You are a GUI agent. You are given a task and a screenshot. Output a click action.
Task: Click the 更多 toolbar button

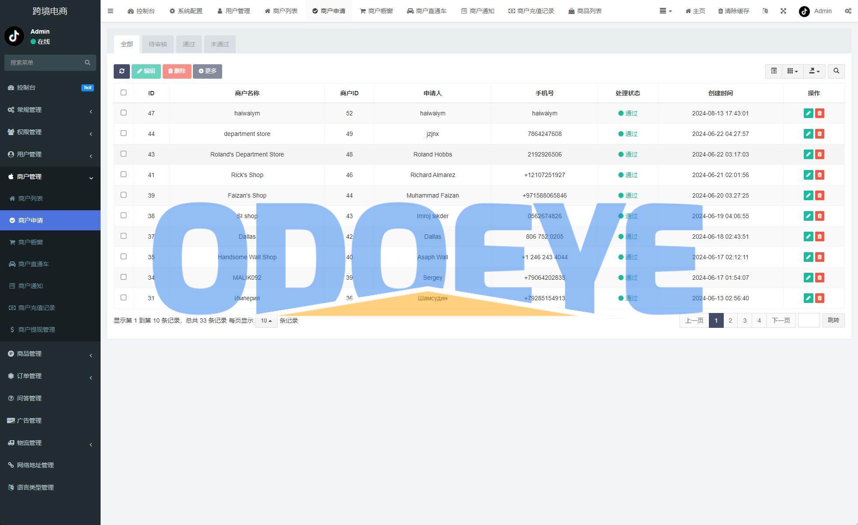click(207, 71)
